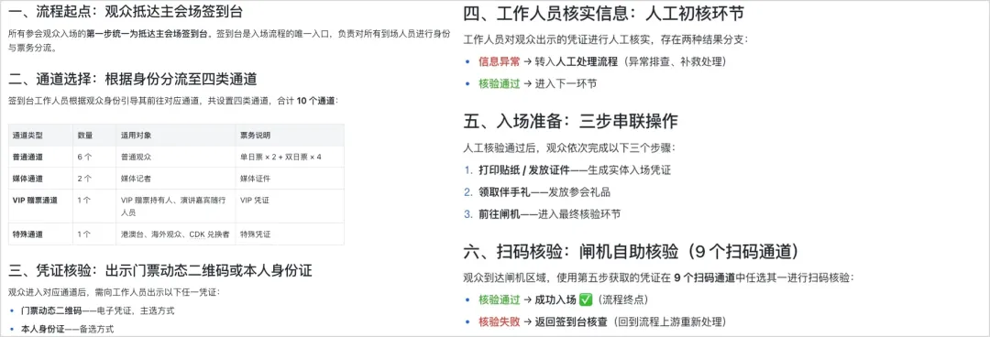Select table header 票务说明
Image resolution: width=990 pixels, height=337 pixels.
pos(255,135)
